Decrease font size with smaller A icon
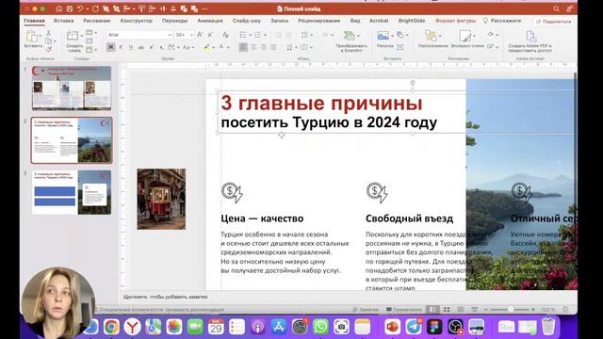Viewport: 603px width, 339px height. coord(210,35)
